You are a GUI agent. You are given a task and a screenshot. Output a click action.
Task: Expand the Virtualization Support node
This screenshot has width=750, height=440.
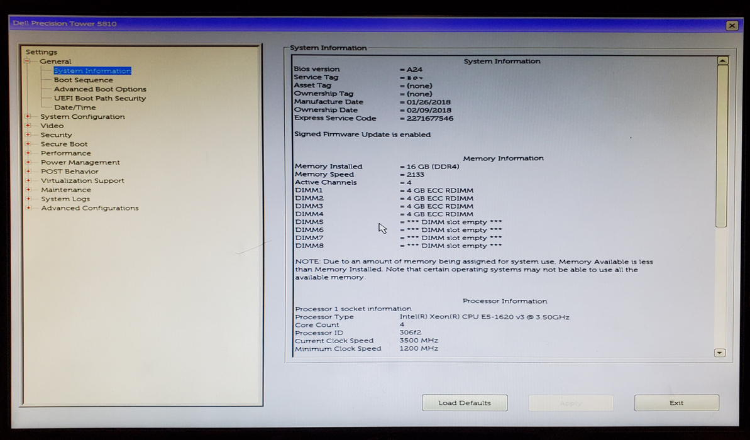click(x=28, y=180)
